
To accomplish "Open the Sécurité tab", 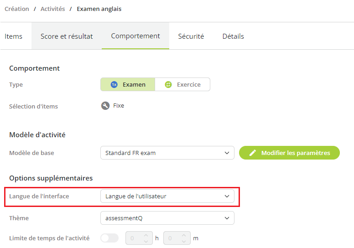I will pos(191,36).
